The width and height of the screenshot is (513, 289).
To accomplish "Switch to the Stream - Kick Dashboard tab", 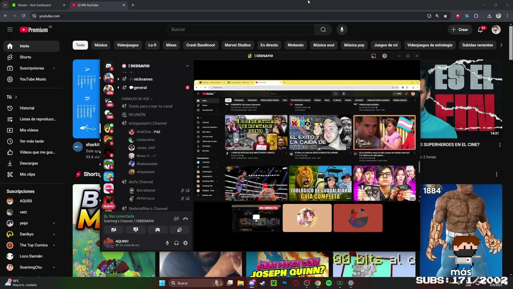I will pyautogui.click(x=38, y=5).
